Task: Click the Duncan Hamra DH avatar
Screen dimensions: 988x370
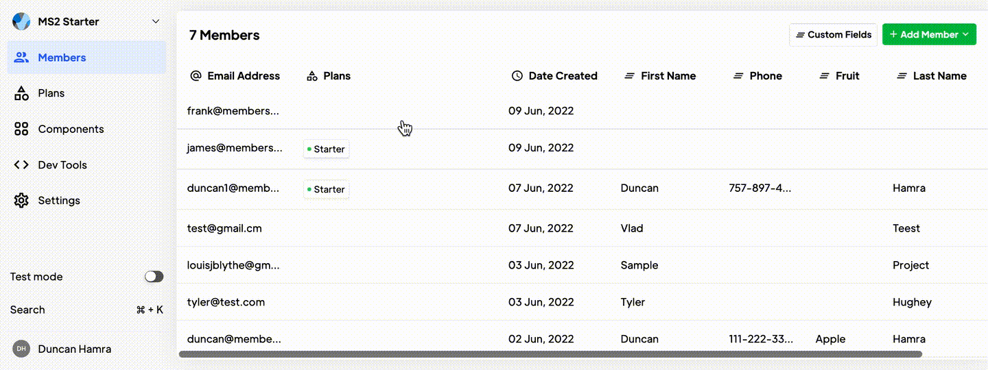Action: click(x=21, y=349)
